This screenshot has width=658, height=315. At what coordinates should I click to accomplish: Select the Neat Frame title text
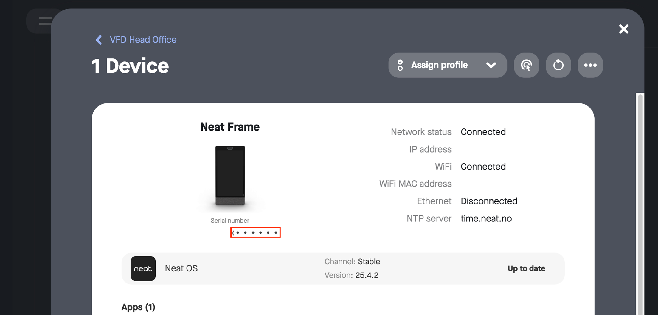(x=230, y=127)
